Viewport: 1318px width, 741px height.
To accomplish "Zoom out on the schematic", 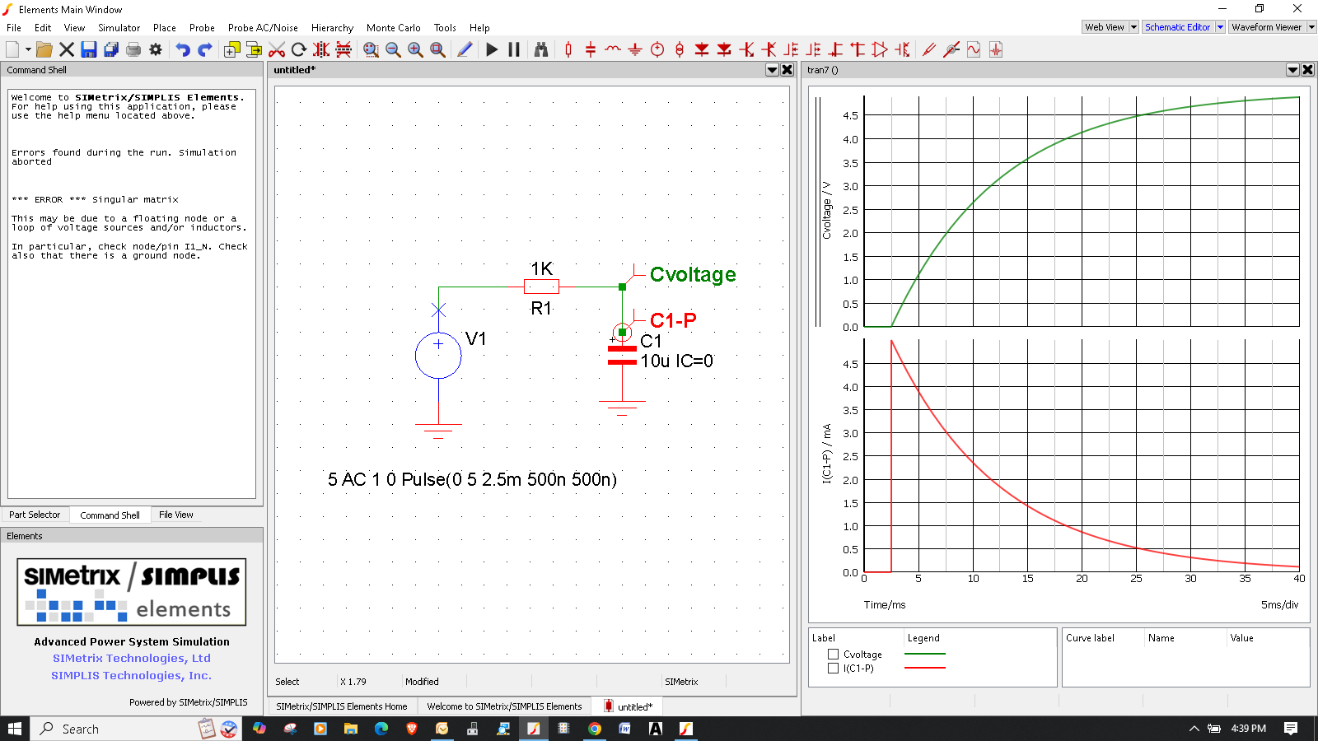I will pyautogui.click(x=394, y=49).
